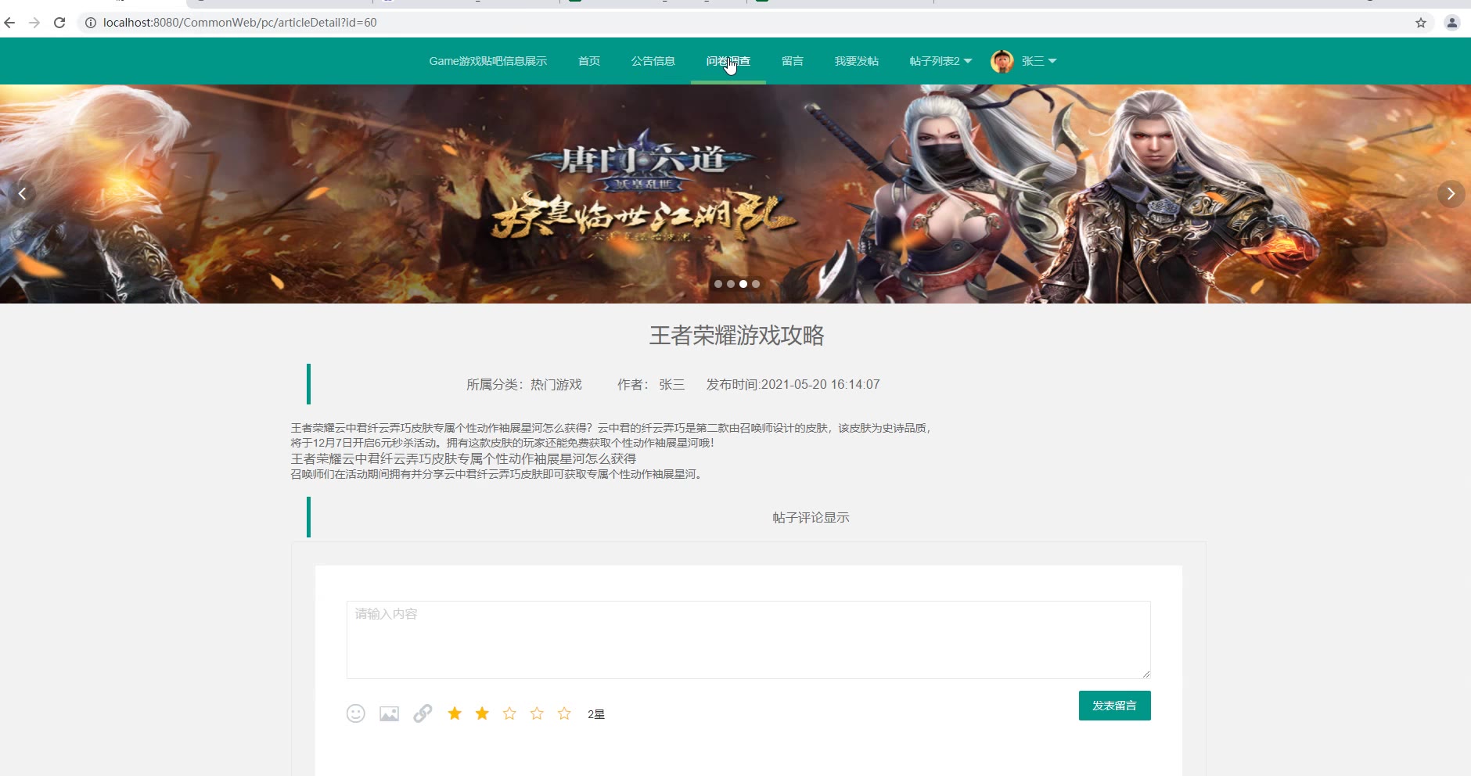Select the second carousel indicator dot
1471x776 pixels.
(731, 284)
